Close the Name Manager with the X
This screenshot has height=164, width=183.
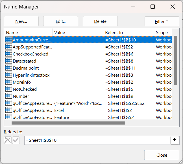173,7
